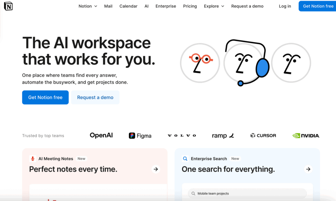Click the plain face illustration without accessories

click(x=291, y=63)
